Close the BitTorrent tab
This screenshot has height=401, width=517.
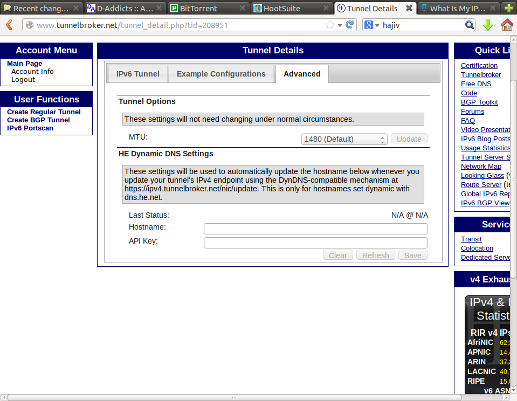tap(243, 8)
